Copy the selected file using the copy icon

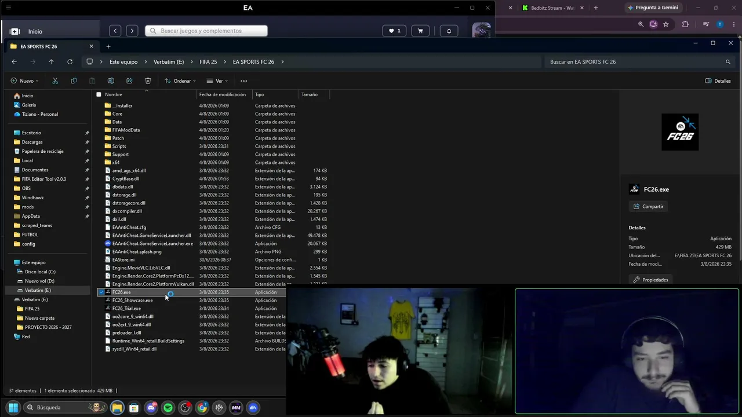(74, 81)
